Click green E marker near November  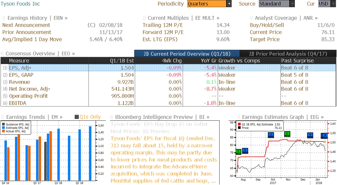(x=287, y=134)
